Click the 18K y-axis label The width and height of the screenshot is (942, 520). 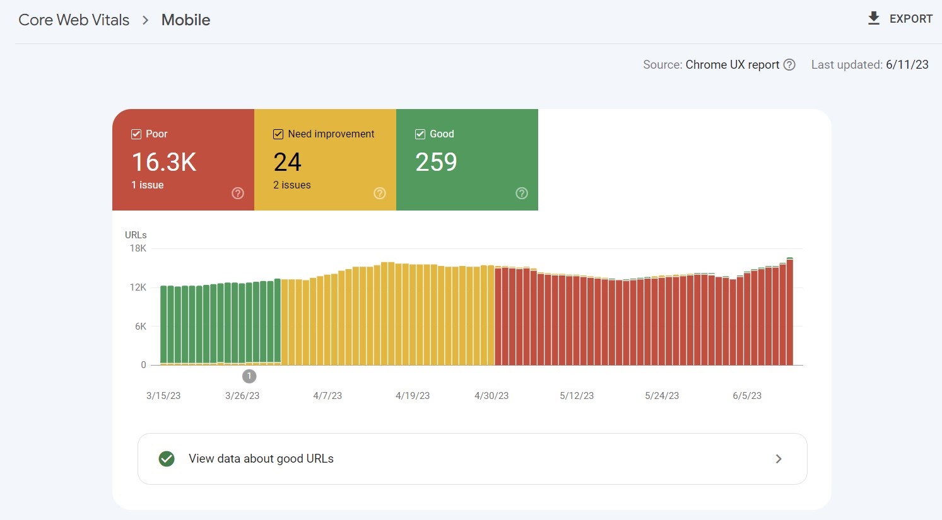(138, 248)
